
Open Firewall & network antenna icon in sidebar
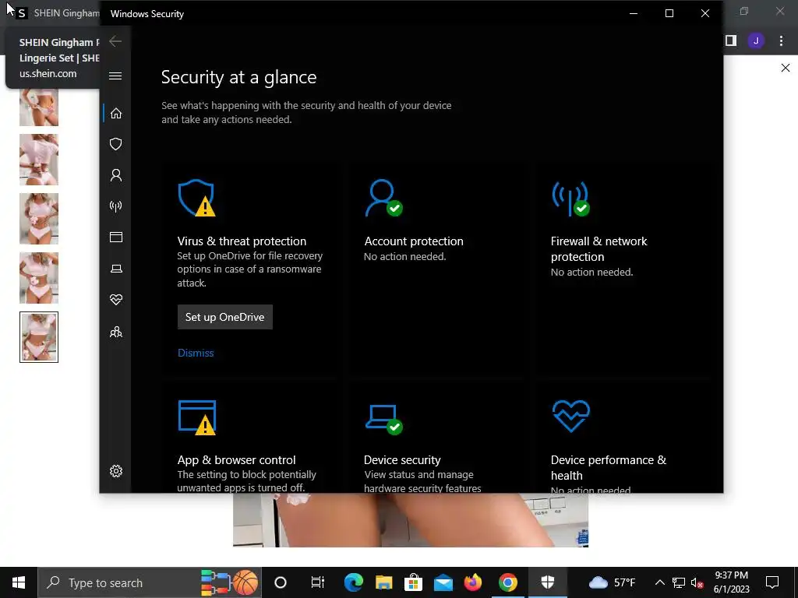tap(116, 206)
